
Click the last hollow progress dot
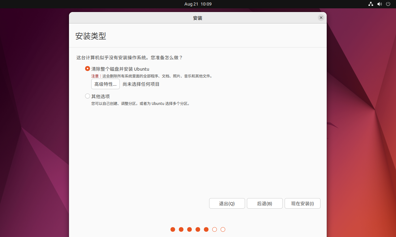223,229
